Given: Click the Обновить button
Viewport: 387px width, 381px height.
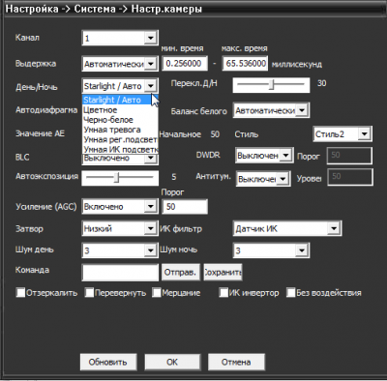Looking at the screenshot, I should tap(108, 362).
